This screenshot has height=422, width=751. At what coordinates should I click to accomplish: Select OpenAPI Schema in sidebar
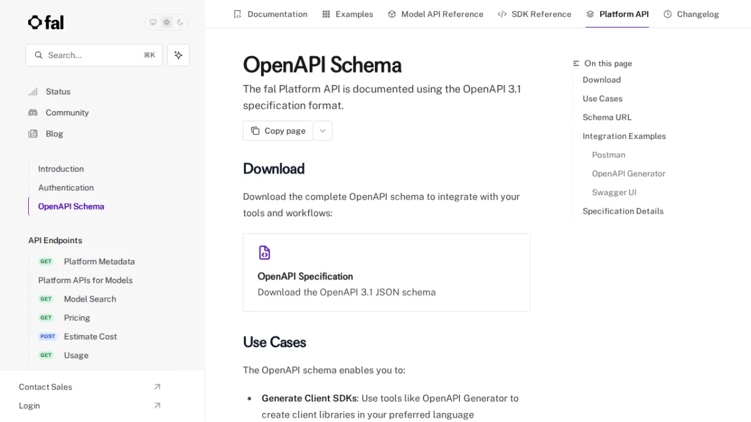pyautogui.click(x=71, y=206)
